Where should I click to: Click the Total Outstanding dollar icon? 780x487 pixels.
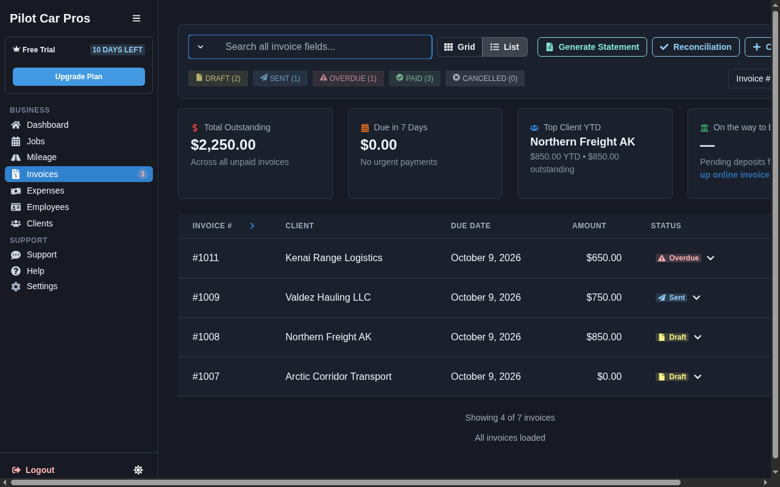195,128
